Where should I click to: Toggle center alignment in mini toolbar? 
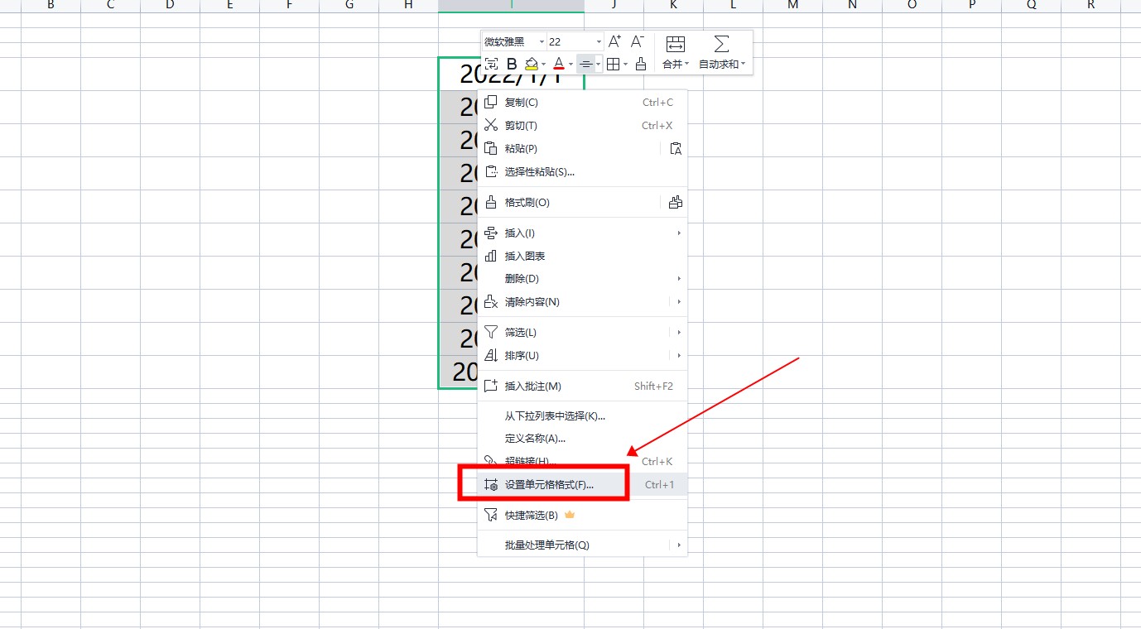pyautogui.click(x=585, y=64)
